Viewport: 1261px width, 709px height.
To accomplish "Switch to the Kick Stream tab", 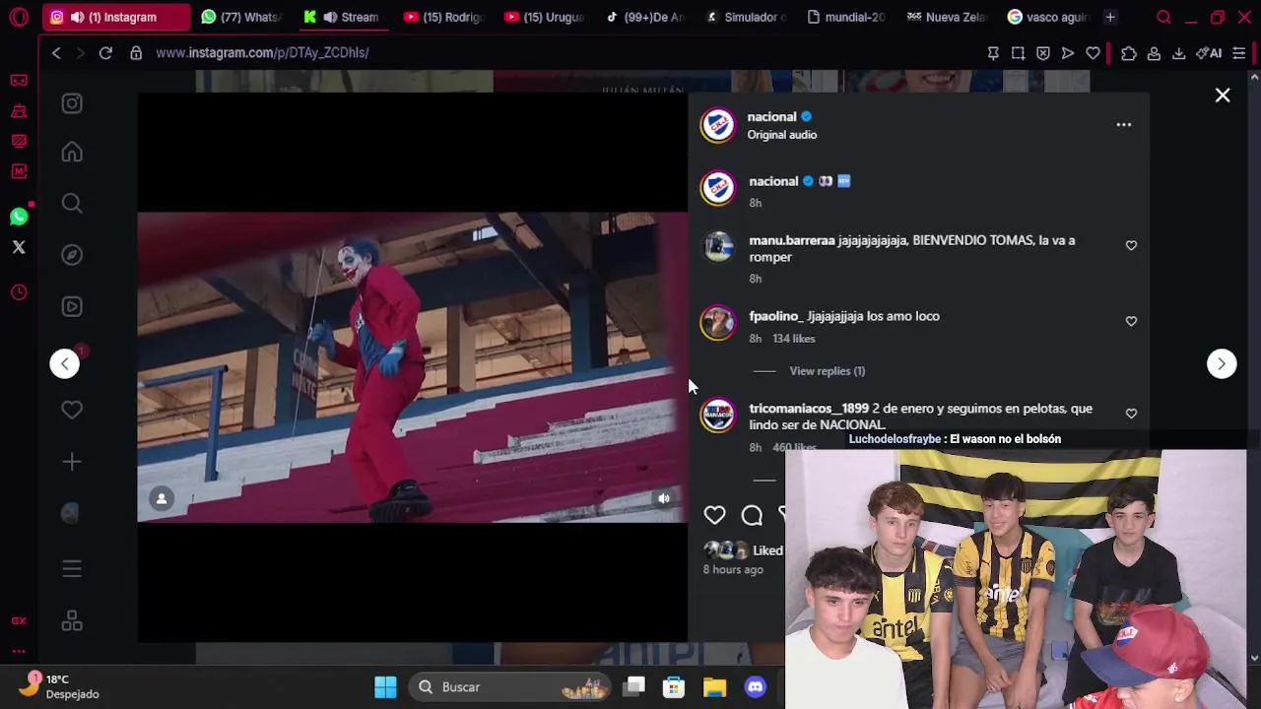I will 341,17.
